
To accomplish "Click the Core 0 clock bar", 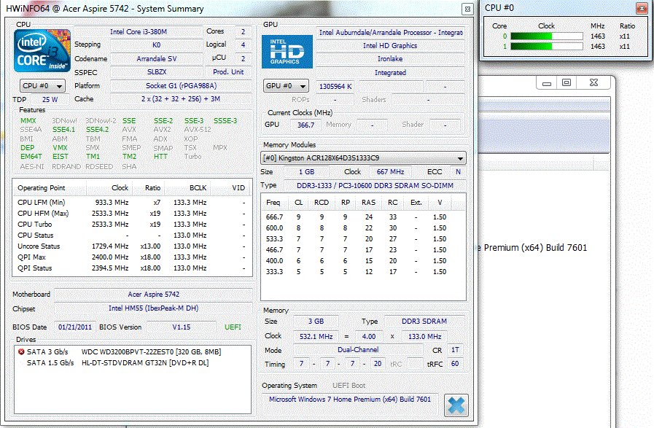I will pos(546,36).
